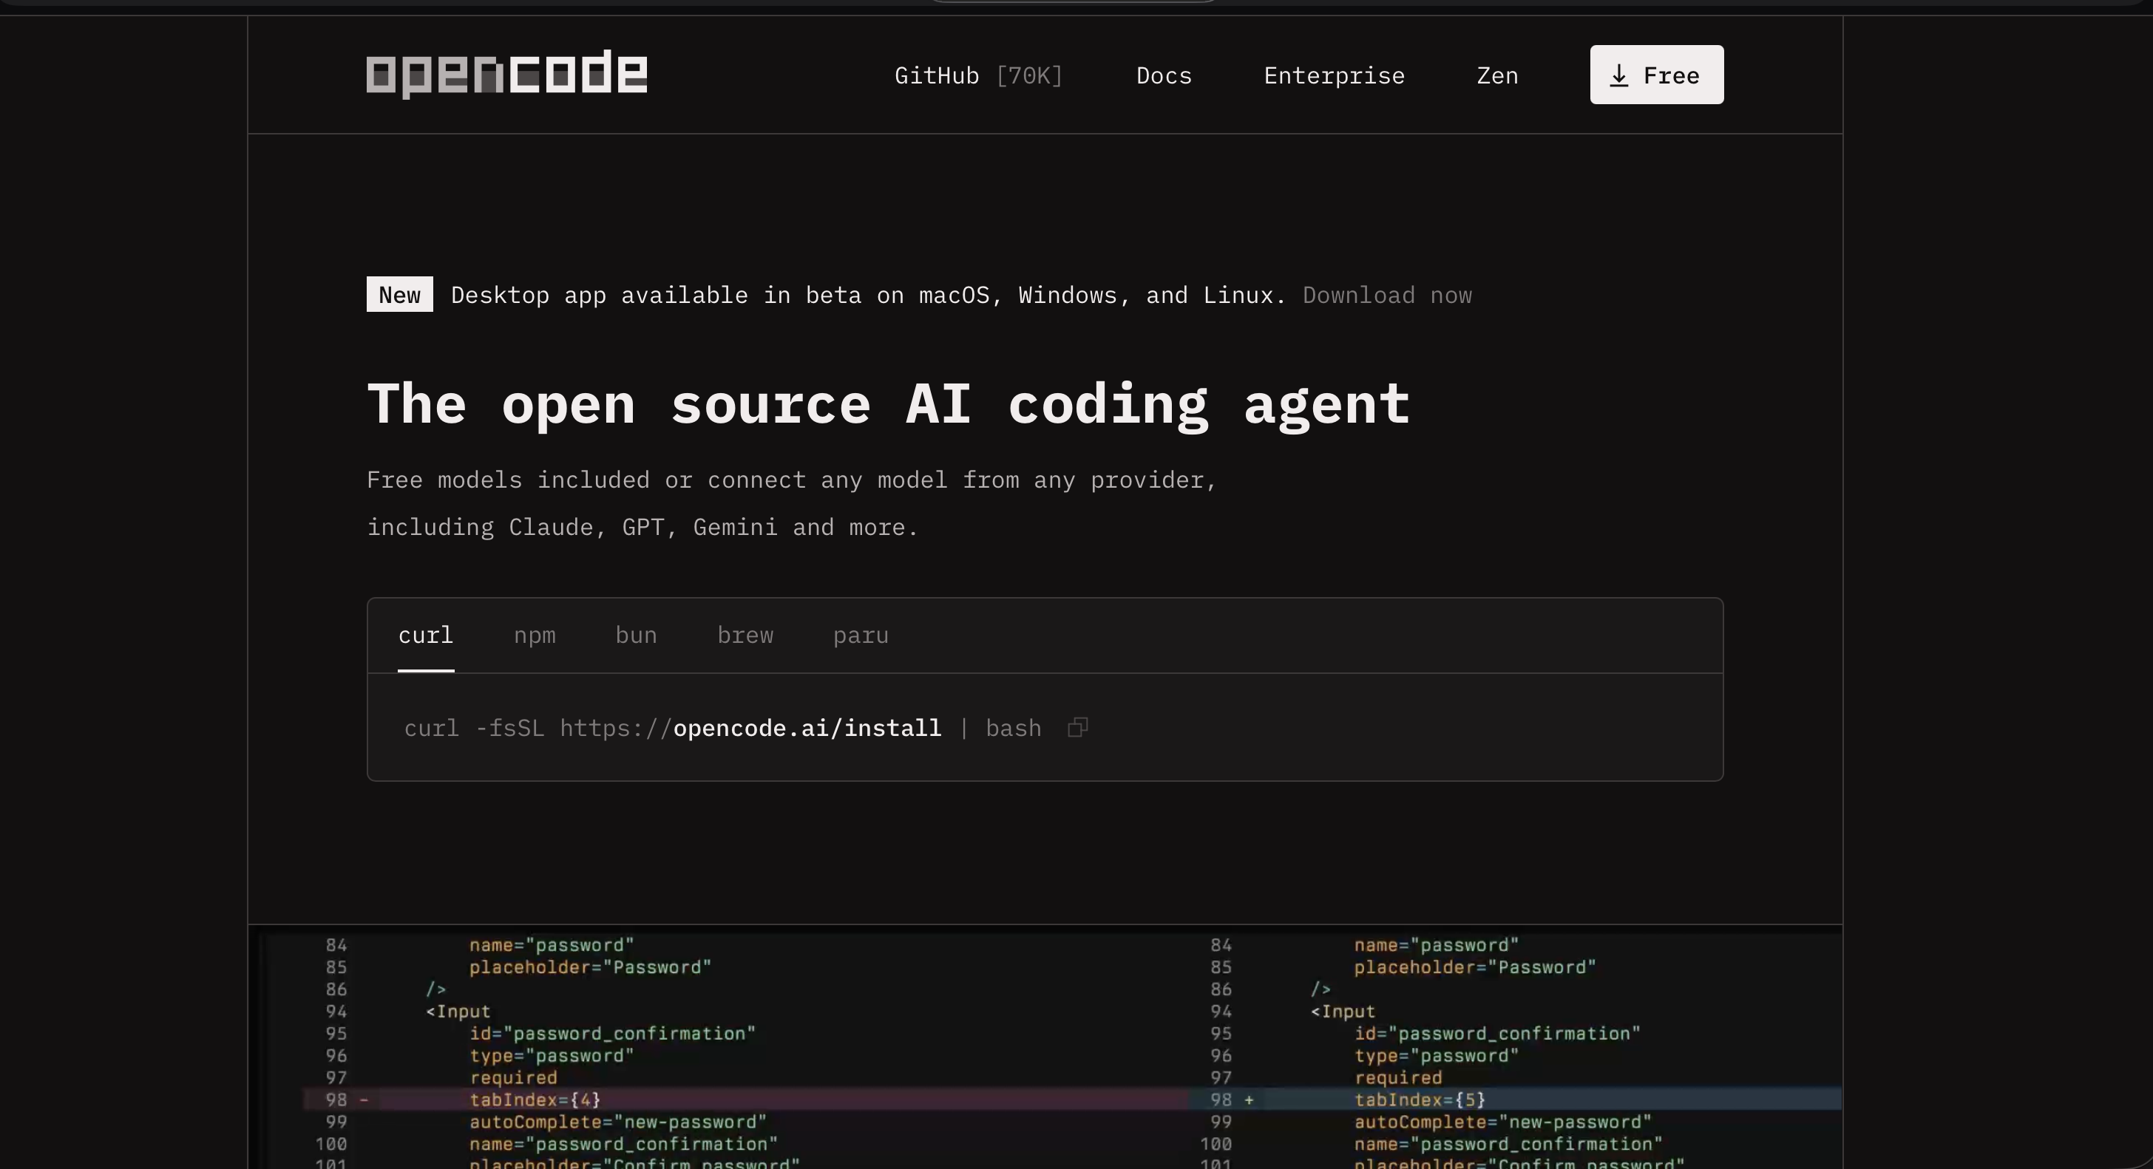Click the [70K] star count

pos(1029,75)
